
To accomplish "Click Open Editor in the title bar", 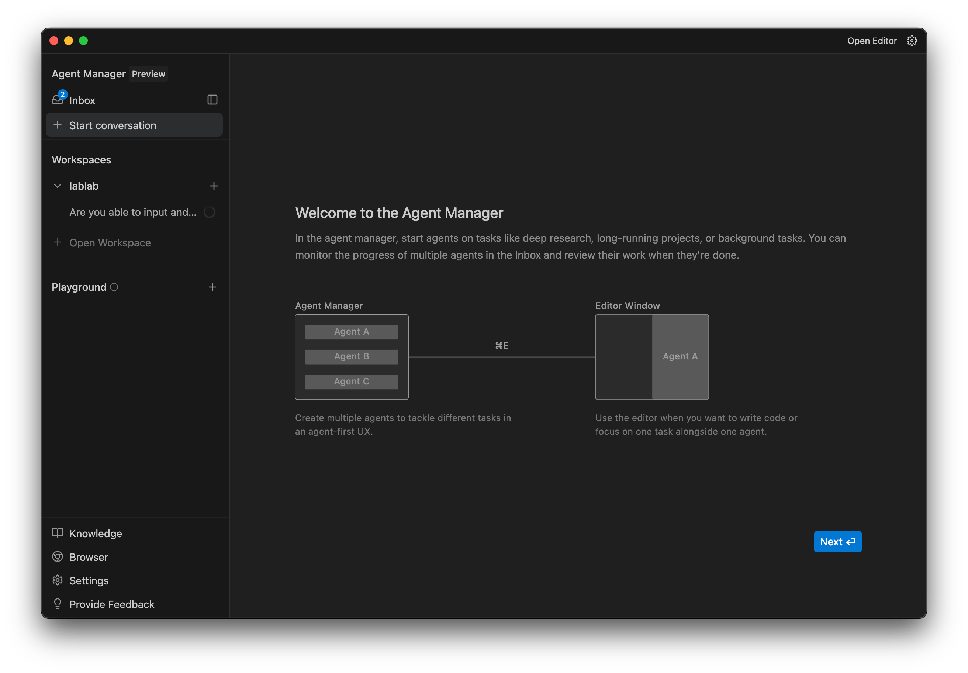I will pyautogui.click(x=872, y=41).
